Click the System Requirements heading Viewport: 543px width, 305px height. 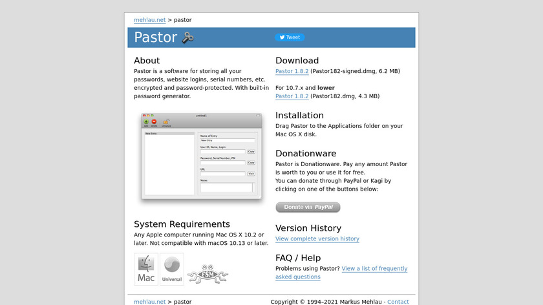point(182,224)
